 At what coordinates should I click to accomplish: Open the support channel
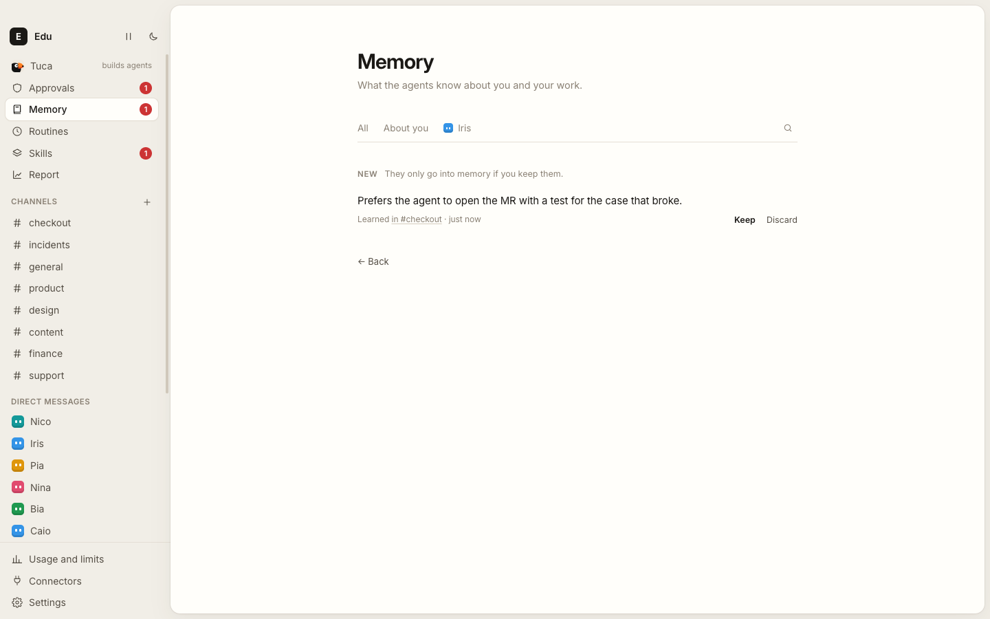coord(82,376)
